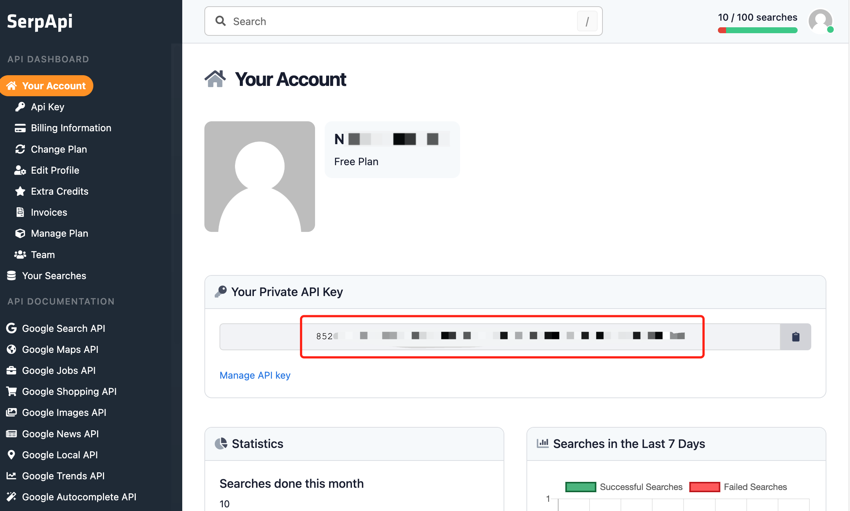Toggle the Failed Searches legend swatch
The height and width of the screenshot is (511, 850).
704,487
